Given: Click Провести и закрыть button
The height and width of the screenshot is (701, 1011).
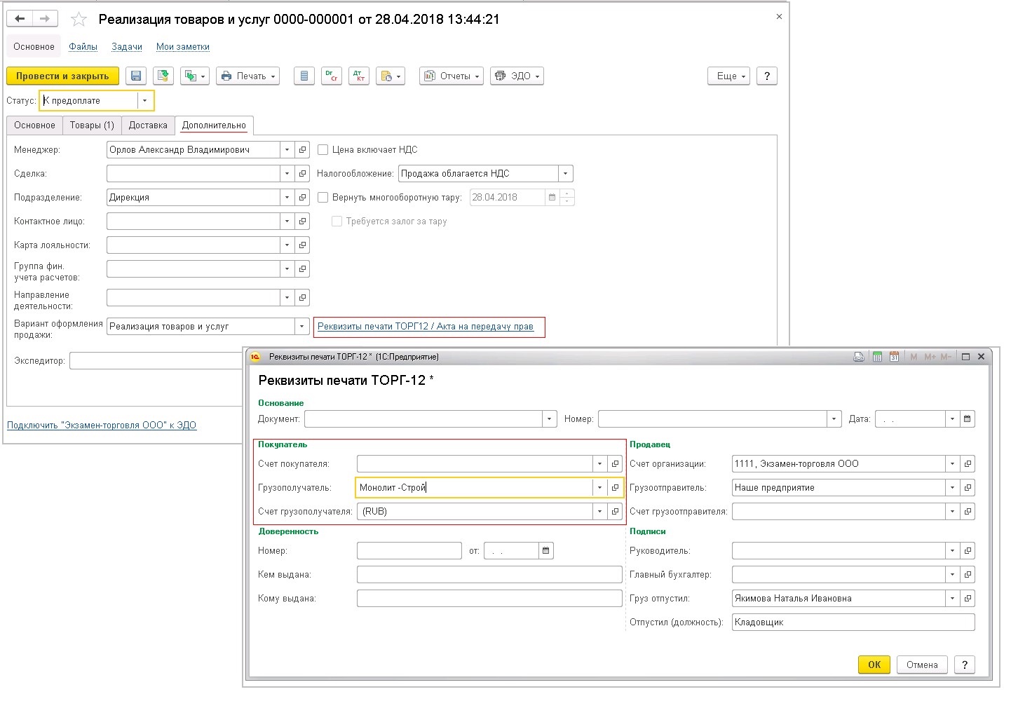Looking at the screenshot, I should 62,76.
